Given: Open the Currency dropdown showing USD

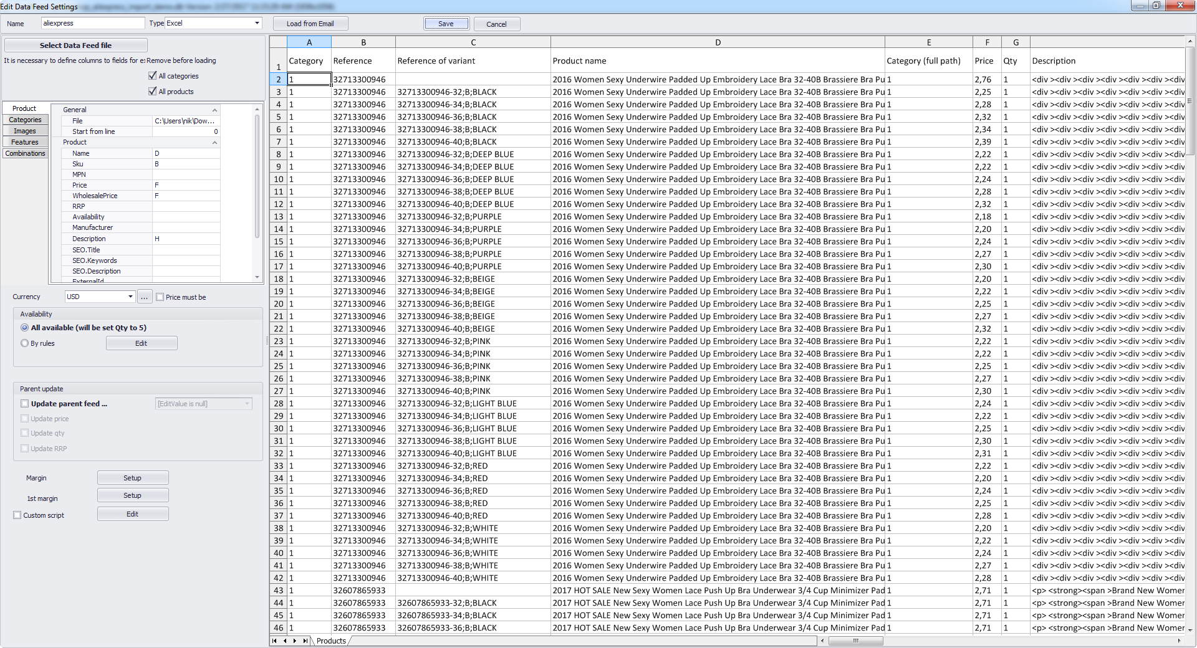Looking at the screenshot, I should click(130, 297).
